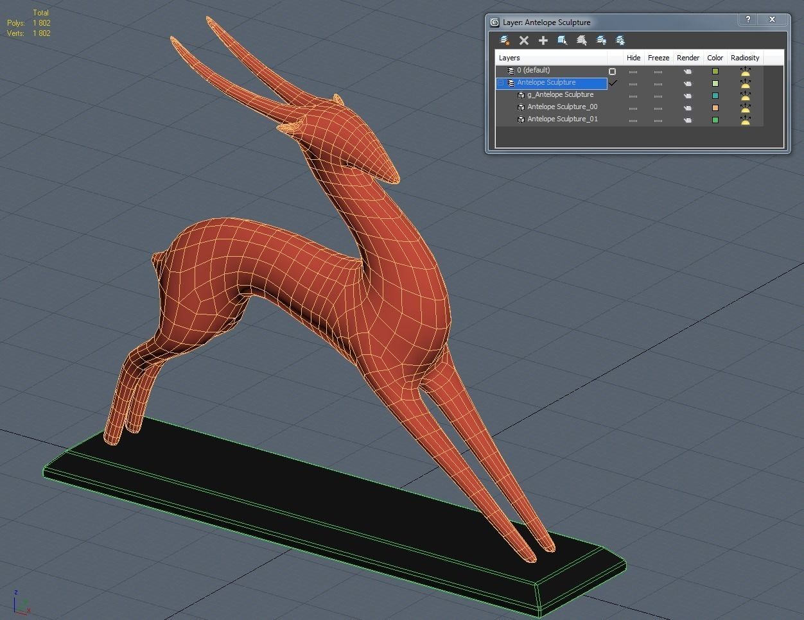Viewport: 804px width, 620px height.
Task: Click the layer stack icon of Antelope Sculpture
Action: tap(511, 83)
